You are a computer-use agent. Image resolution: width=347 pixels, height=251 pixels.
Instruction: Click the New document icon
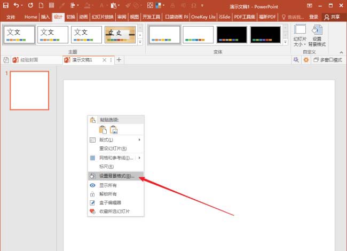coord(41,5)
